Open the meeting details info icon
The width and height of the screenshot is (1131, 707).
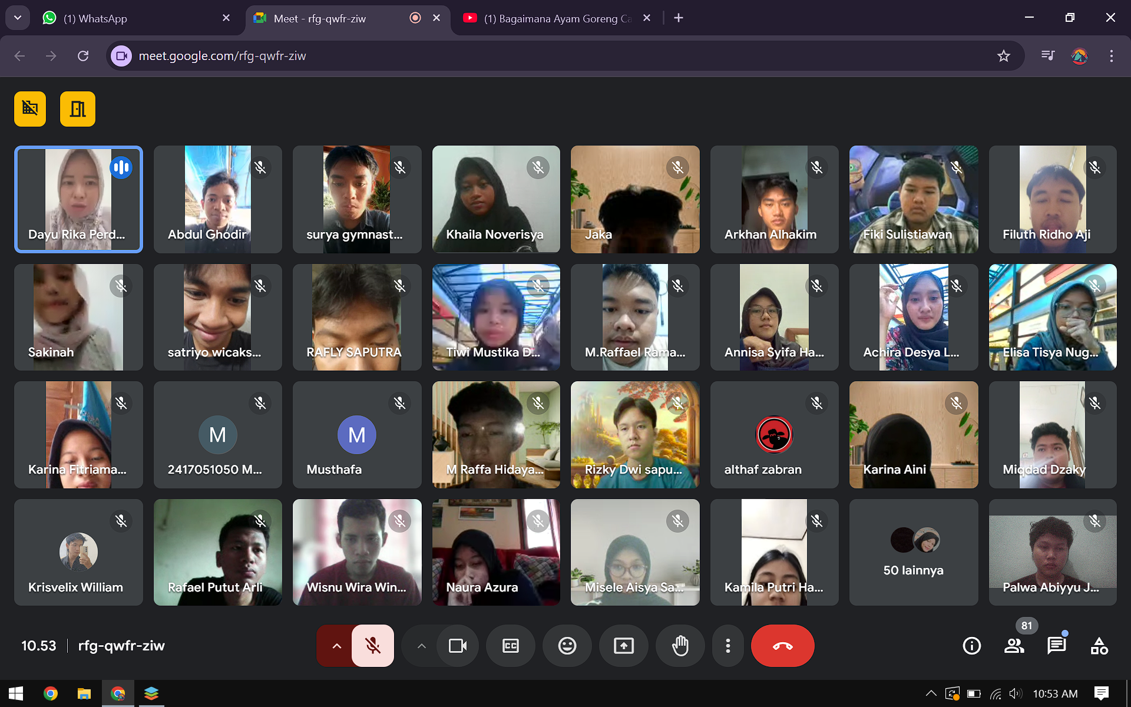pos(971,646)
